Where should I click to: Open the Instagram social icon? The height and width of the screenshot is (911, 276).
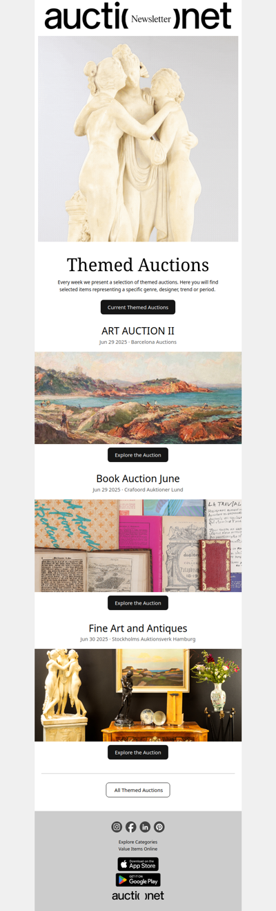tap(117, 827)
